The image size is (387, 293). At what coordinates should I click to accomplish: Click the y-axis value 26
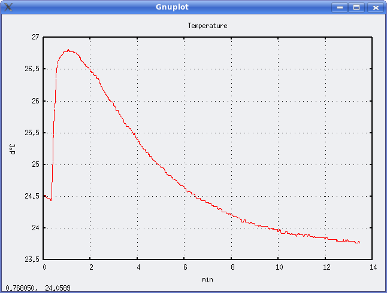coord(35,101)
